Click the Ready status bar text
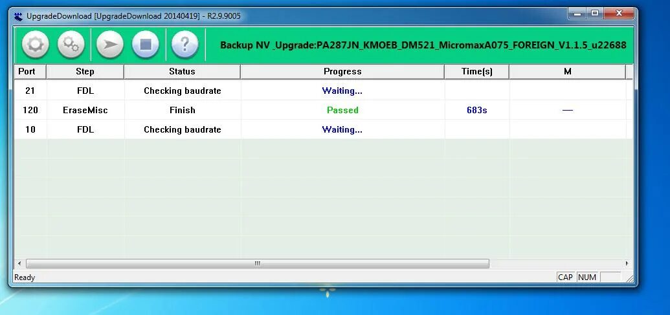Image resolution: width=670 pixels, height=315 pixels. click(x=25, y=277)
